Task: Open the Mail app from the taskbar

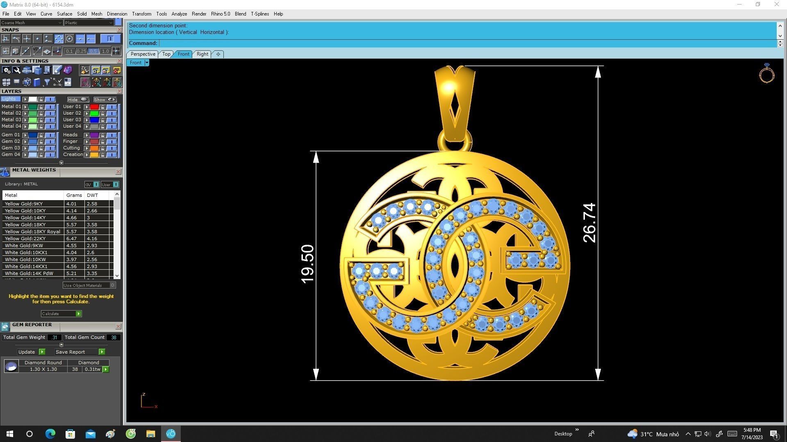Action: point(90,434)
